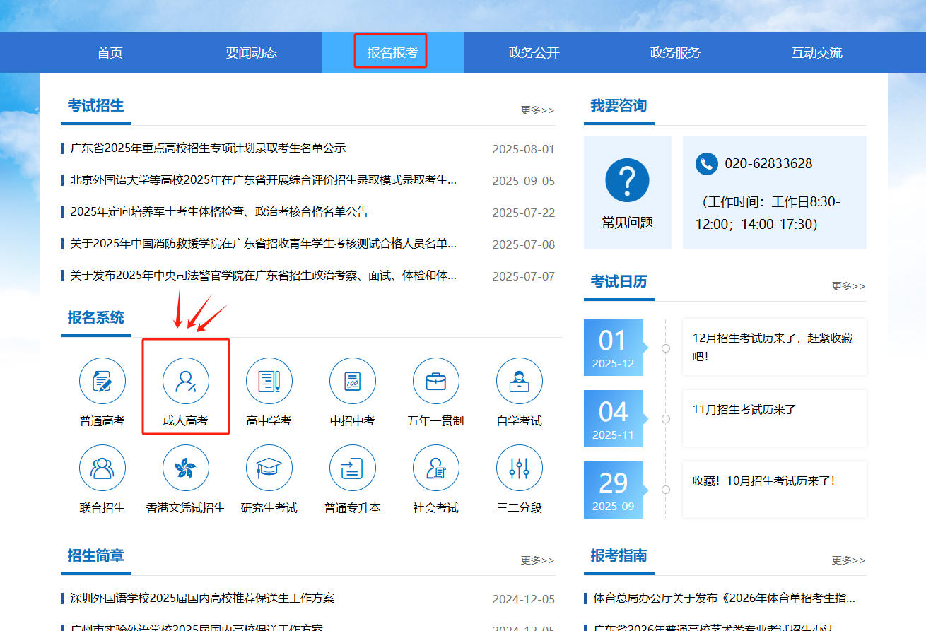The image size is (926, 631).
Task: Click the 成人高考 registration icon
Action: (186, 382)
